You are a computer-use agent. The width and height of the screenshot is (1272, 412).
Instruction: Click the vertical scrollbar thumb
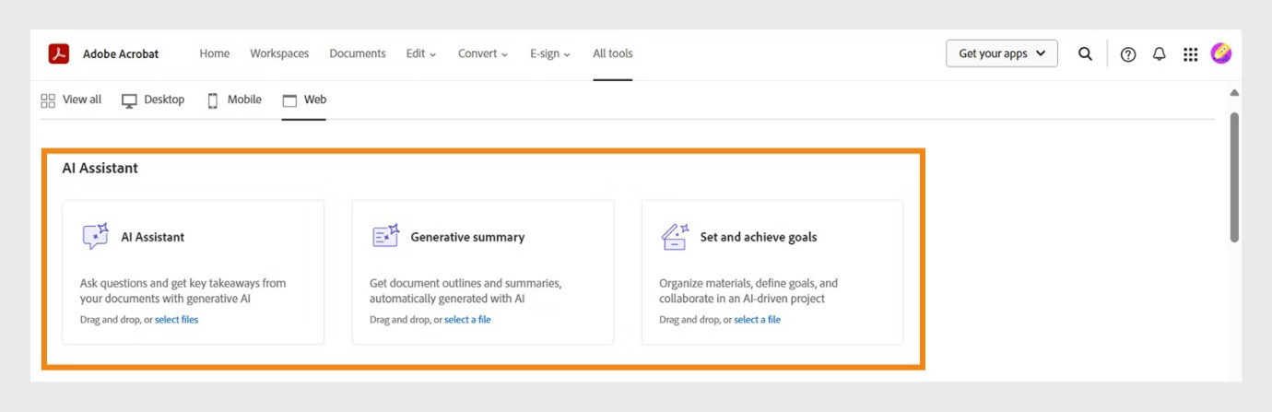click(1234, 175)
